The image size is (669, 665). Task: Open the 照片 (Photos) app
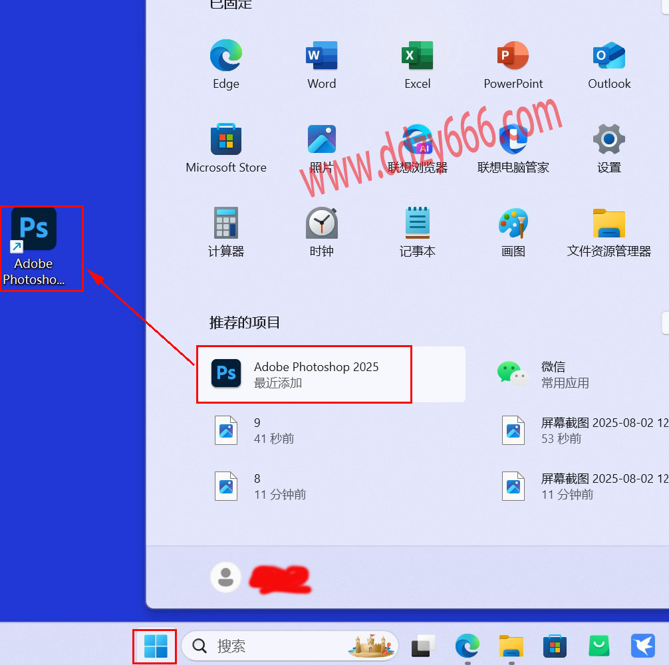tap(321, 148)
